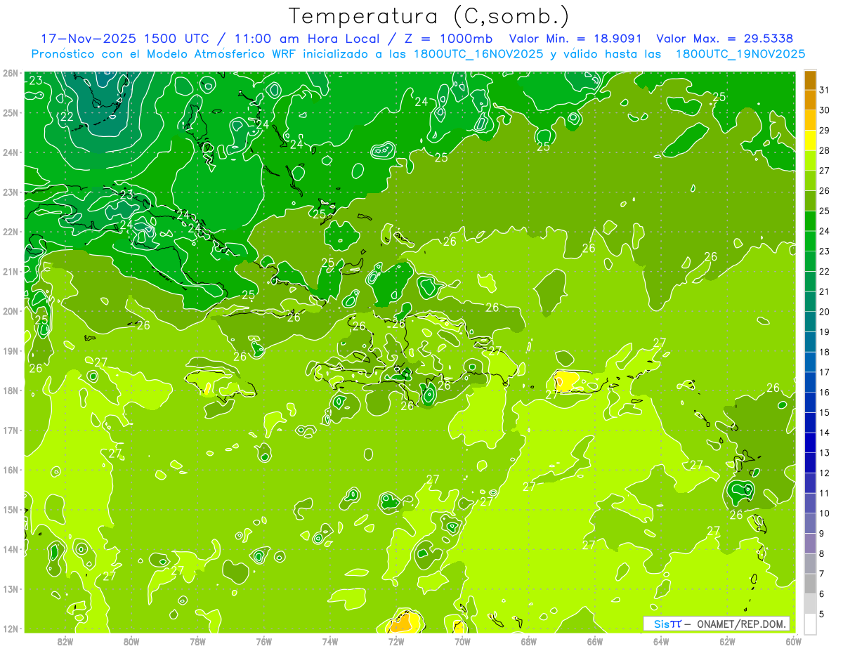Pick the purple legend swatch between 8 and 9
The width and height of the screenshot is (843, 651).
click(810, 544)
